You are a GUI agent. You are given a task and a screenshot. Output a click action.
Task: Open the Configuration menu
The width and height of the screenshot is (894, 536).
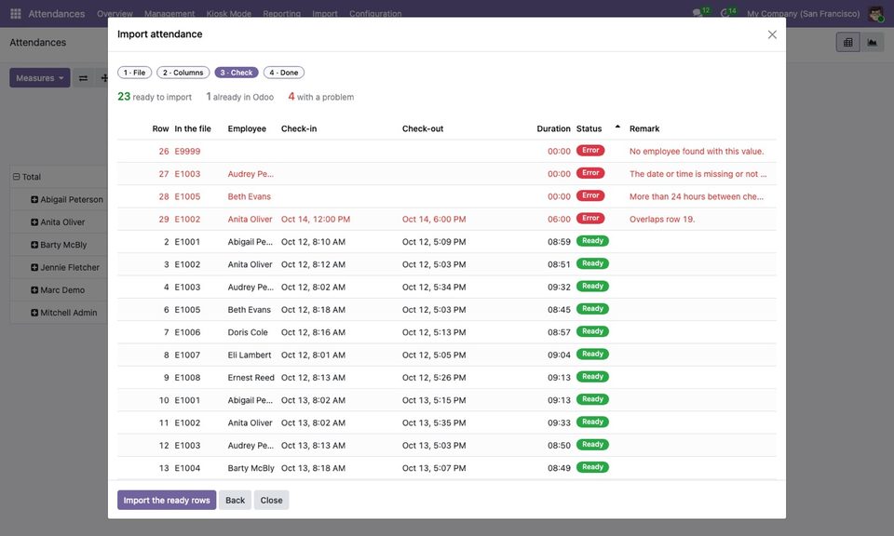coord(375,14)
